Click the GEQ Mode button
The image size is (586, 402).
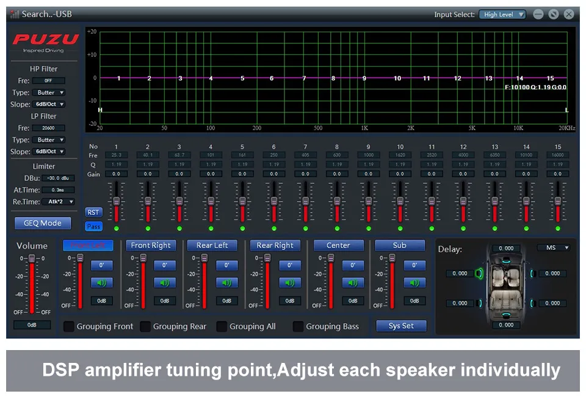click(x=43, y=223)
